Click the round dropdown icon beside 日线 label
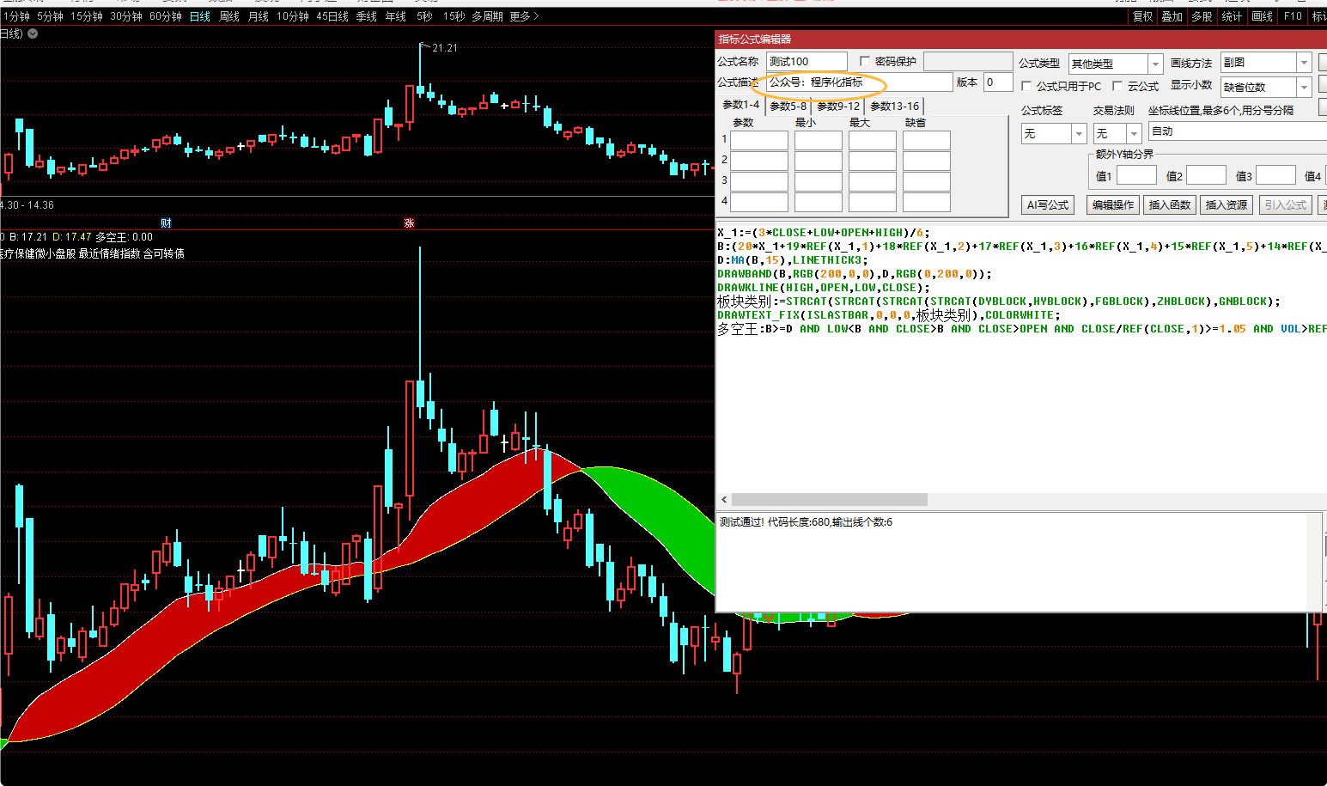Image resolution: width=1327 pixels, height=786 pixels. [33, 34]
